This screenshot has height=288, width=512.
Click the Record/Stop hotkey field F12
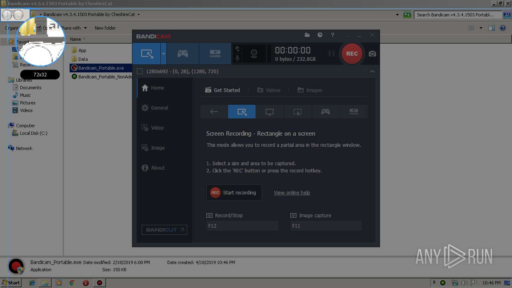[x=242, y=226]
